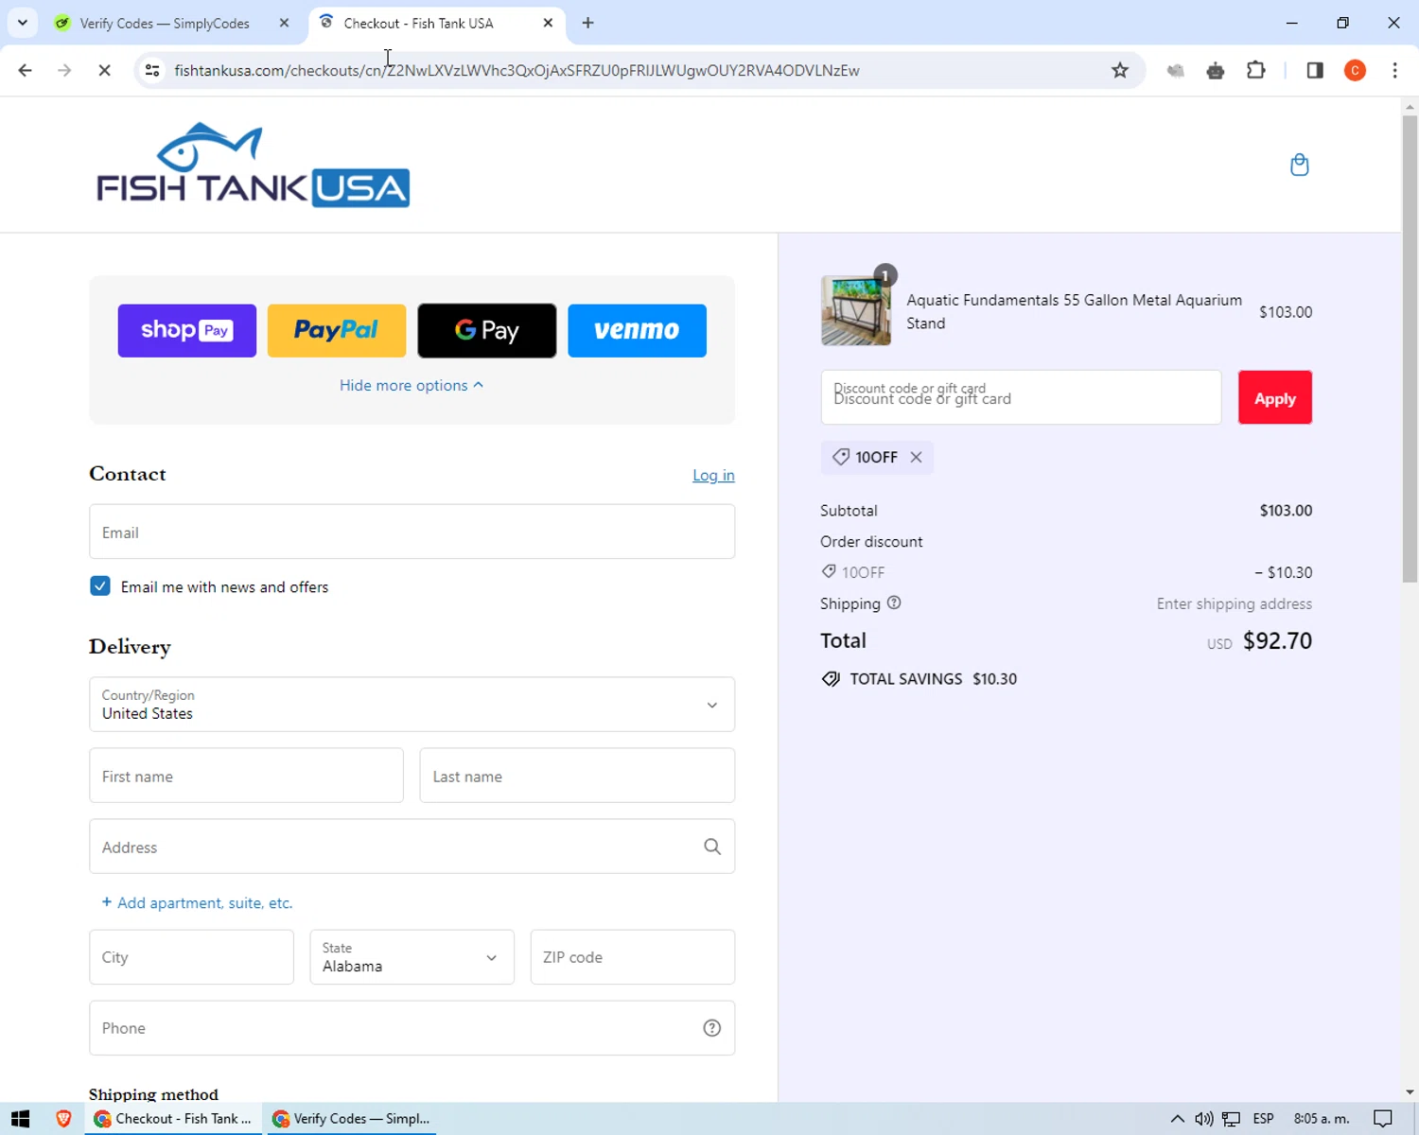Open the network icon in system tray
The image size is (1419, 1135).
click(x=1231, y=1119)
